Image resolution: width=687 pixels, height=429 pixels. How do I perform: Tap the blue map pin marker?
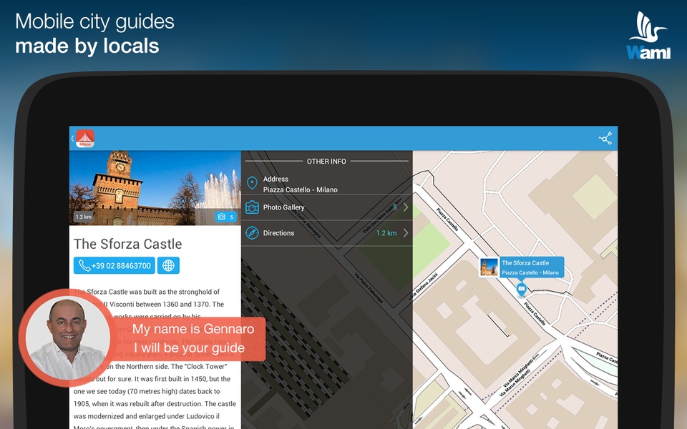[521, 290]
